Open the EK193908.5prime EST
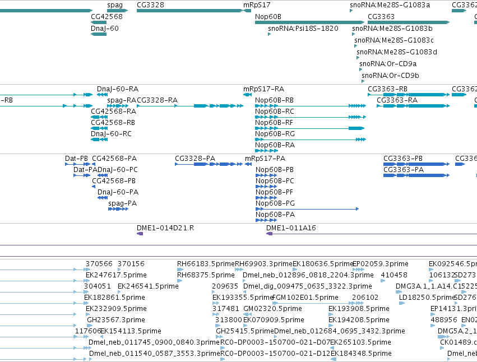 (x=331, y=314)
